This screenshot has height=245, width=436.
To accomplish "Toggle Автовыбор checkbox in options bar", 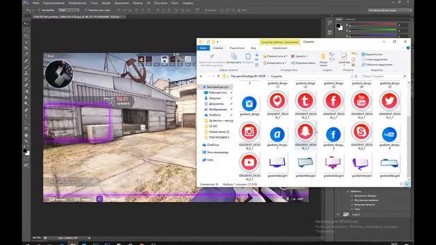I will pos(40,10).
